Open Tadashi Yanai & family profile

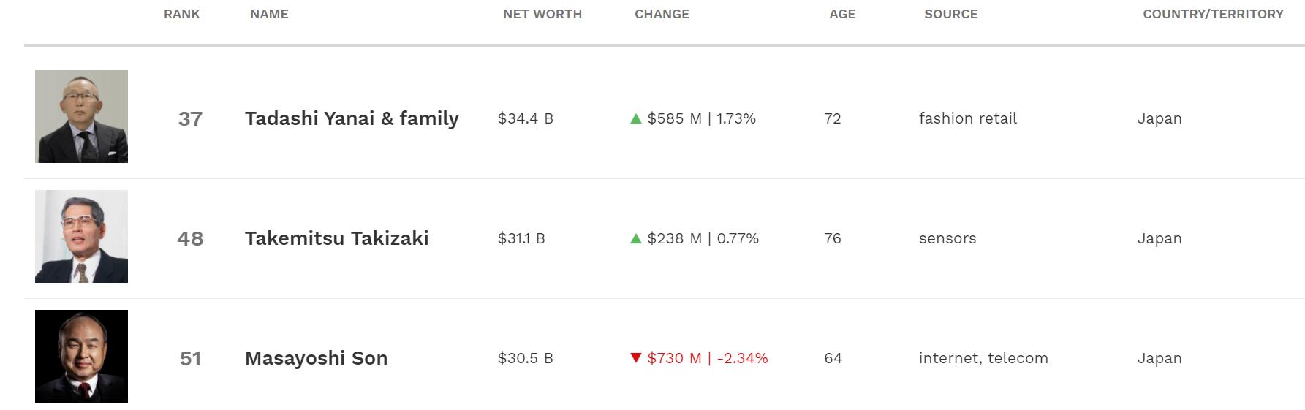(x=352, y=118)
